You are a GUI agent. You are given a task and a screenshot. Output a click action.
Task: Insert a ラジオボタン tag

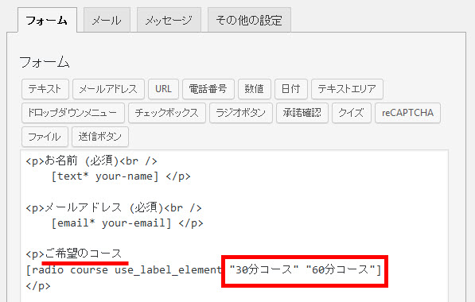coord(241,113)
